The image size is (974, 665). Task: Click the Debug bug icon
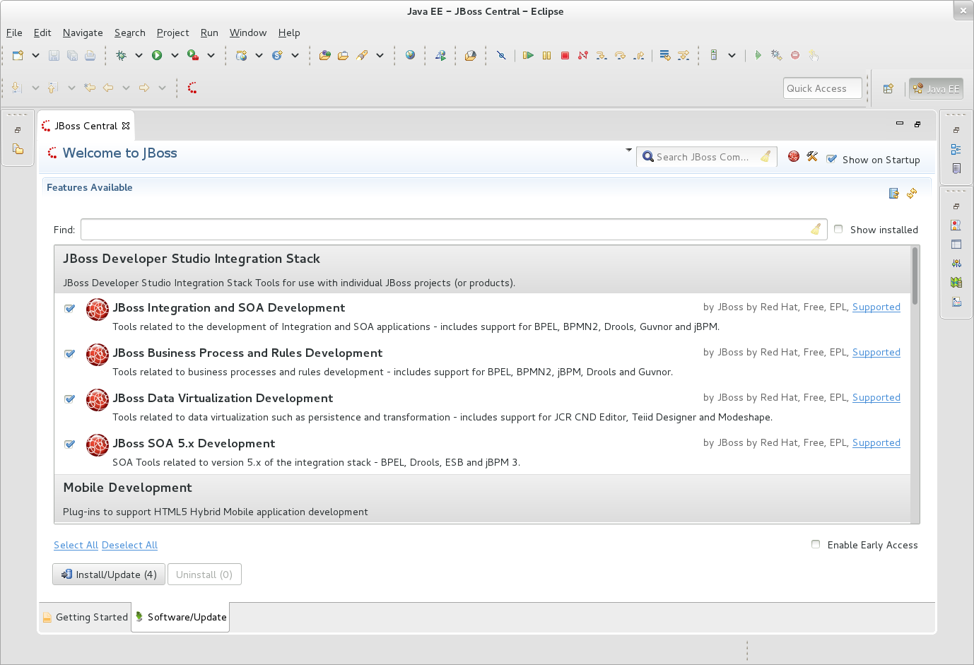(122, 55)
